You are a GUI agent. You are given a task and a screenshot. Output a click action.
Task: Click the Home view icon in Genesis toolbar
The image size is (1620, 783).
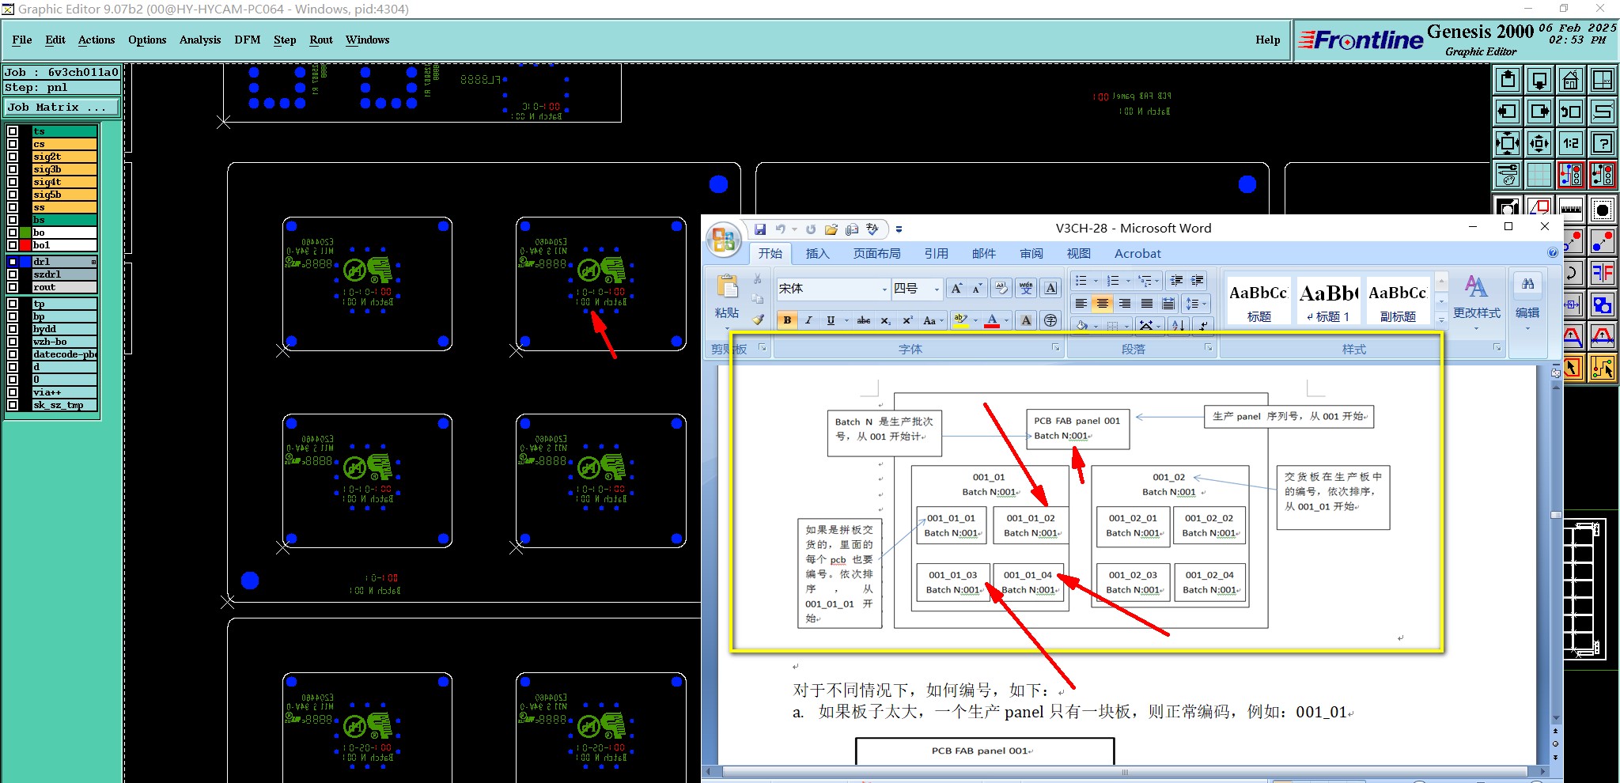pos(1571,80)
